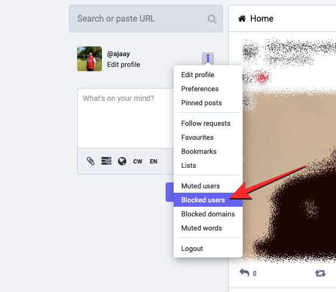Boost the post with the retweet icon
This screenshot has height=292, width=336.
tap(320, 273)
